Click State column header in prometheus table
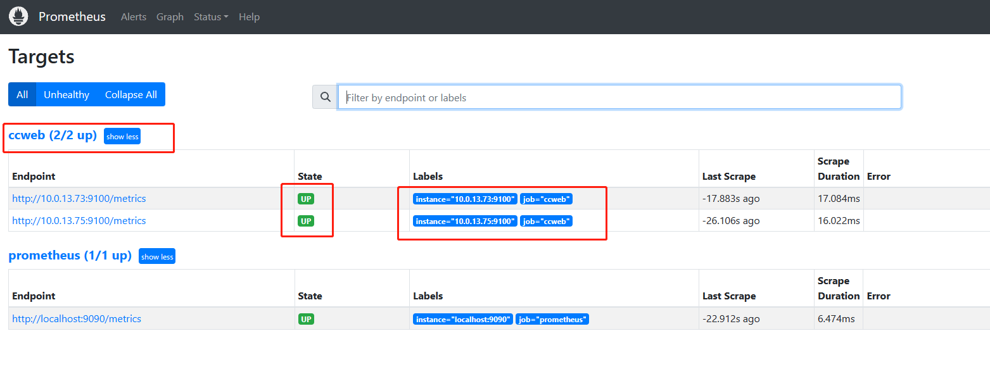This screenshot has width=990, height=369. [x=310, y=296]
